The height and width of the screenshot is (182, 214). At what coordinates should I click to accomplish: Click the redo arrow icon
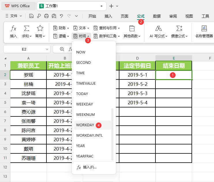(69, 16)
